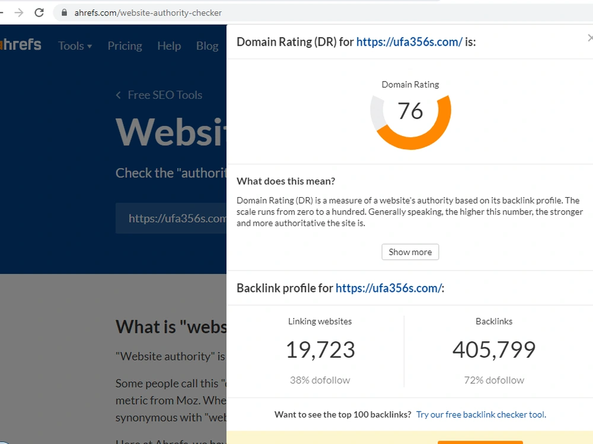The image size is (593, 444).
Task: Open ufa356s.com link in Domain Rating heading
Action: point(409,42)
